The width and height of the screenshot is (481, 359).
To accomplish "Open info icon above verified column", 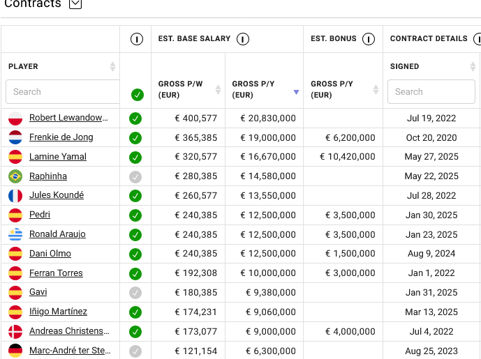I will coord(137,39).
